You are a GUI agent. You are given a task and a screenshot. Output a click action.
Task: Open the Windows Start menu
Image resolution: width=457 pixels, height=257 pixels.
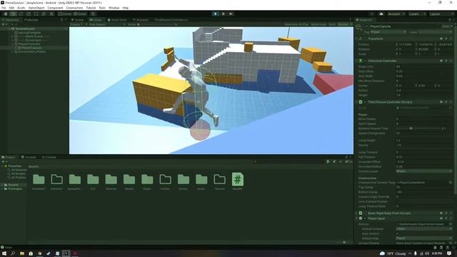click(4, 253)
